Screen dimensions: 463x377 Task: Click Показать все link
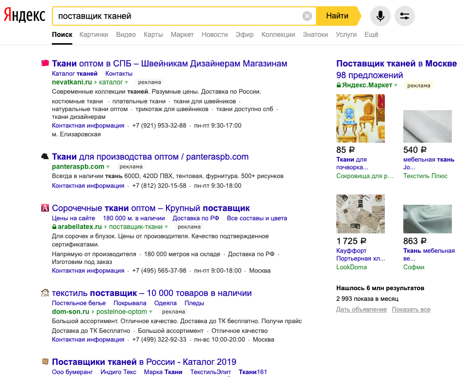(411, 310)
